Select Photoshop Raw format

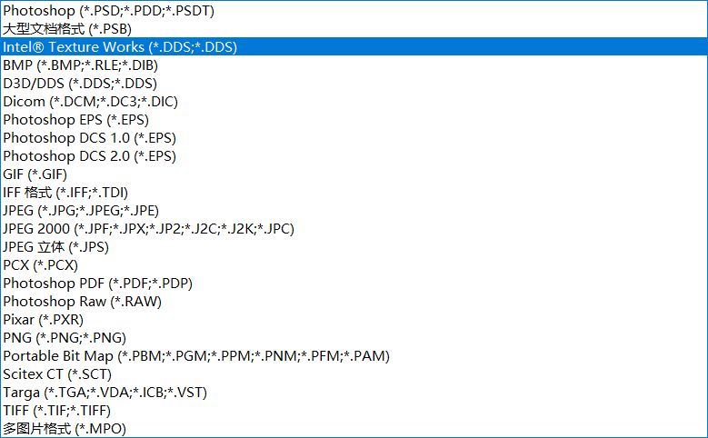[83, 302]
